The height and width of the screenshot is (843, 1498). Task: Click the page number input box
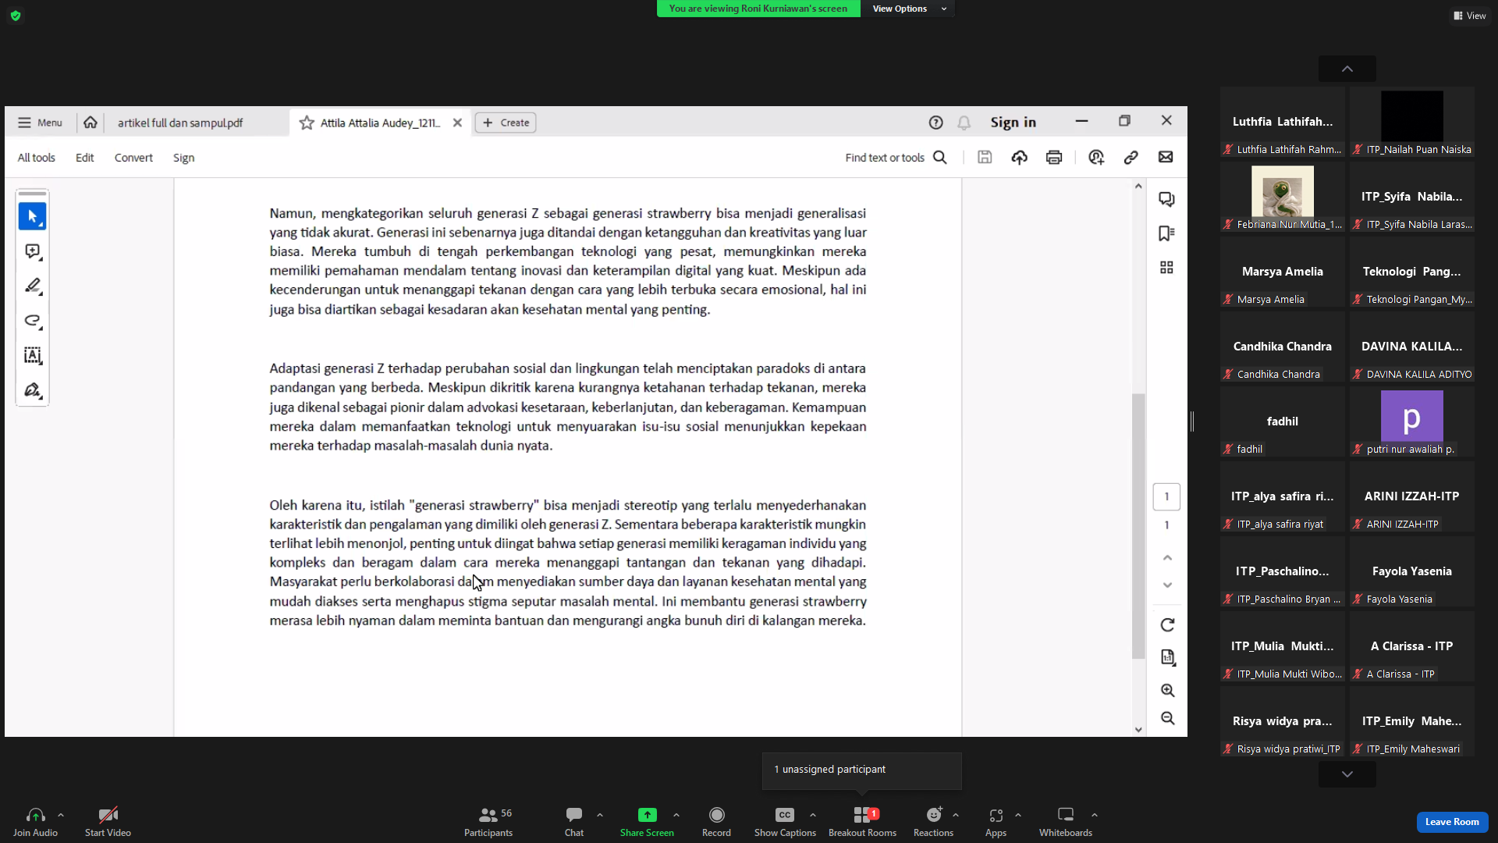coord(1166,496)
